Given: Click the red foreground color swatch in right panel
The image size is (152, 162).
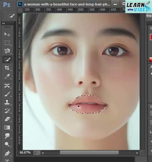Looking at the screenshot, I should click(151, 37).
